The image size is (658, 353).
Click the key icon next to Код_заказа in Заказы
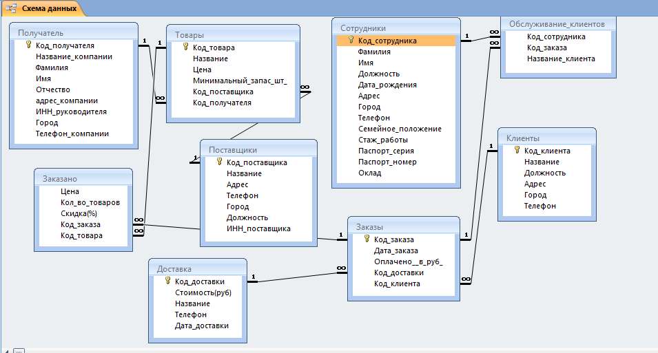367,239
